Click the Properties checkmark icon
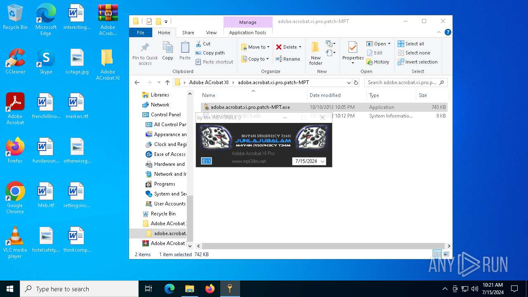528x297 pixels. coord(353,47)
